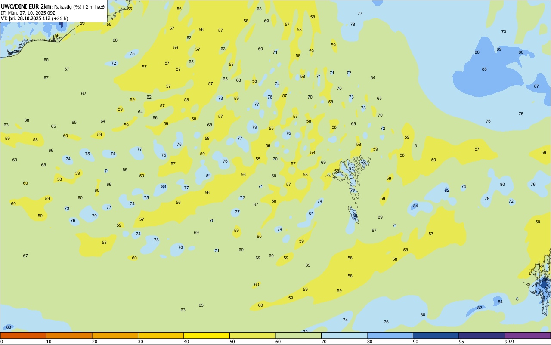Viewport: 551px width, 345px height.
Task: Click the legend tick label 70
Action: click(324, 342)
